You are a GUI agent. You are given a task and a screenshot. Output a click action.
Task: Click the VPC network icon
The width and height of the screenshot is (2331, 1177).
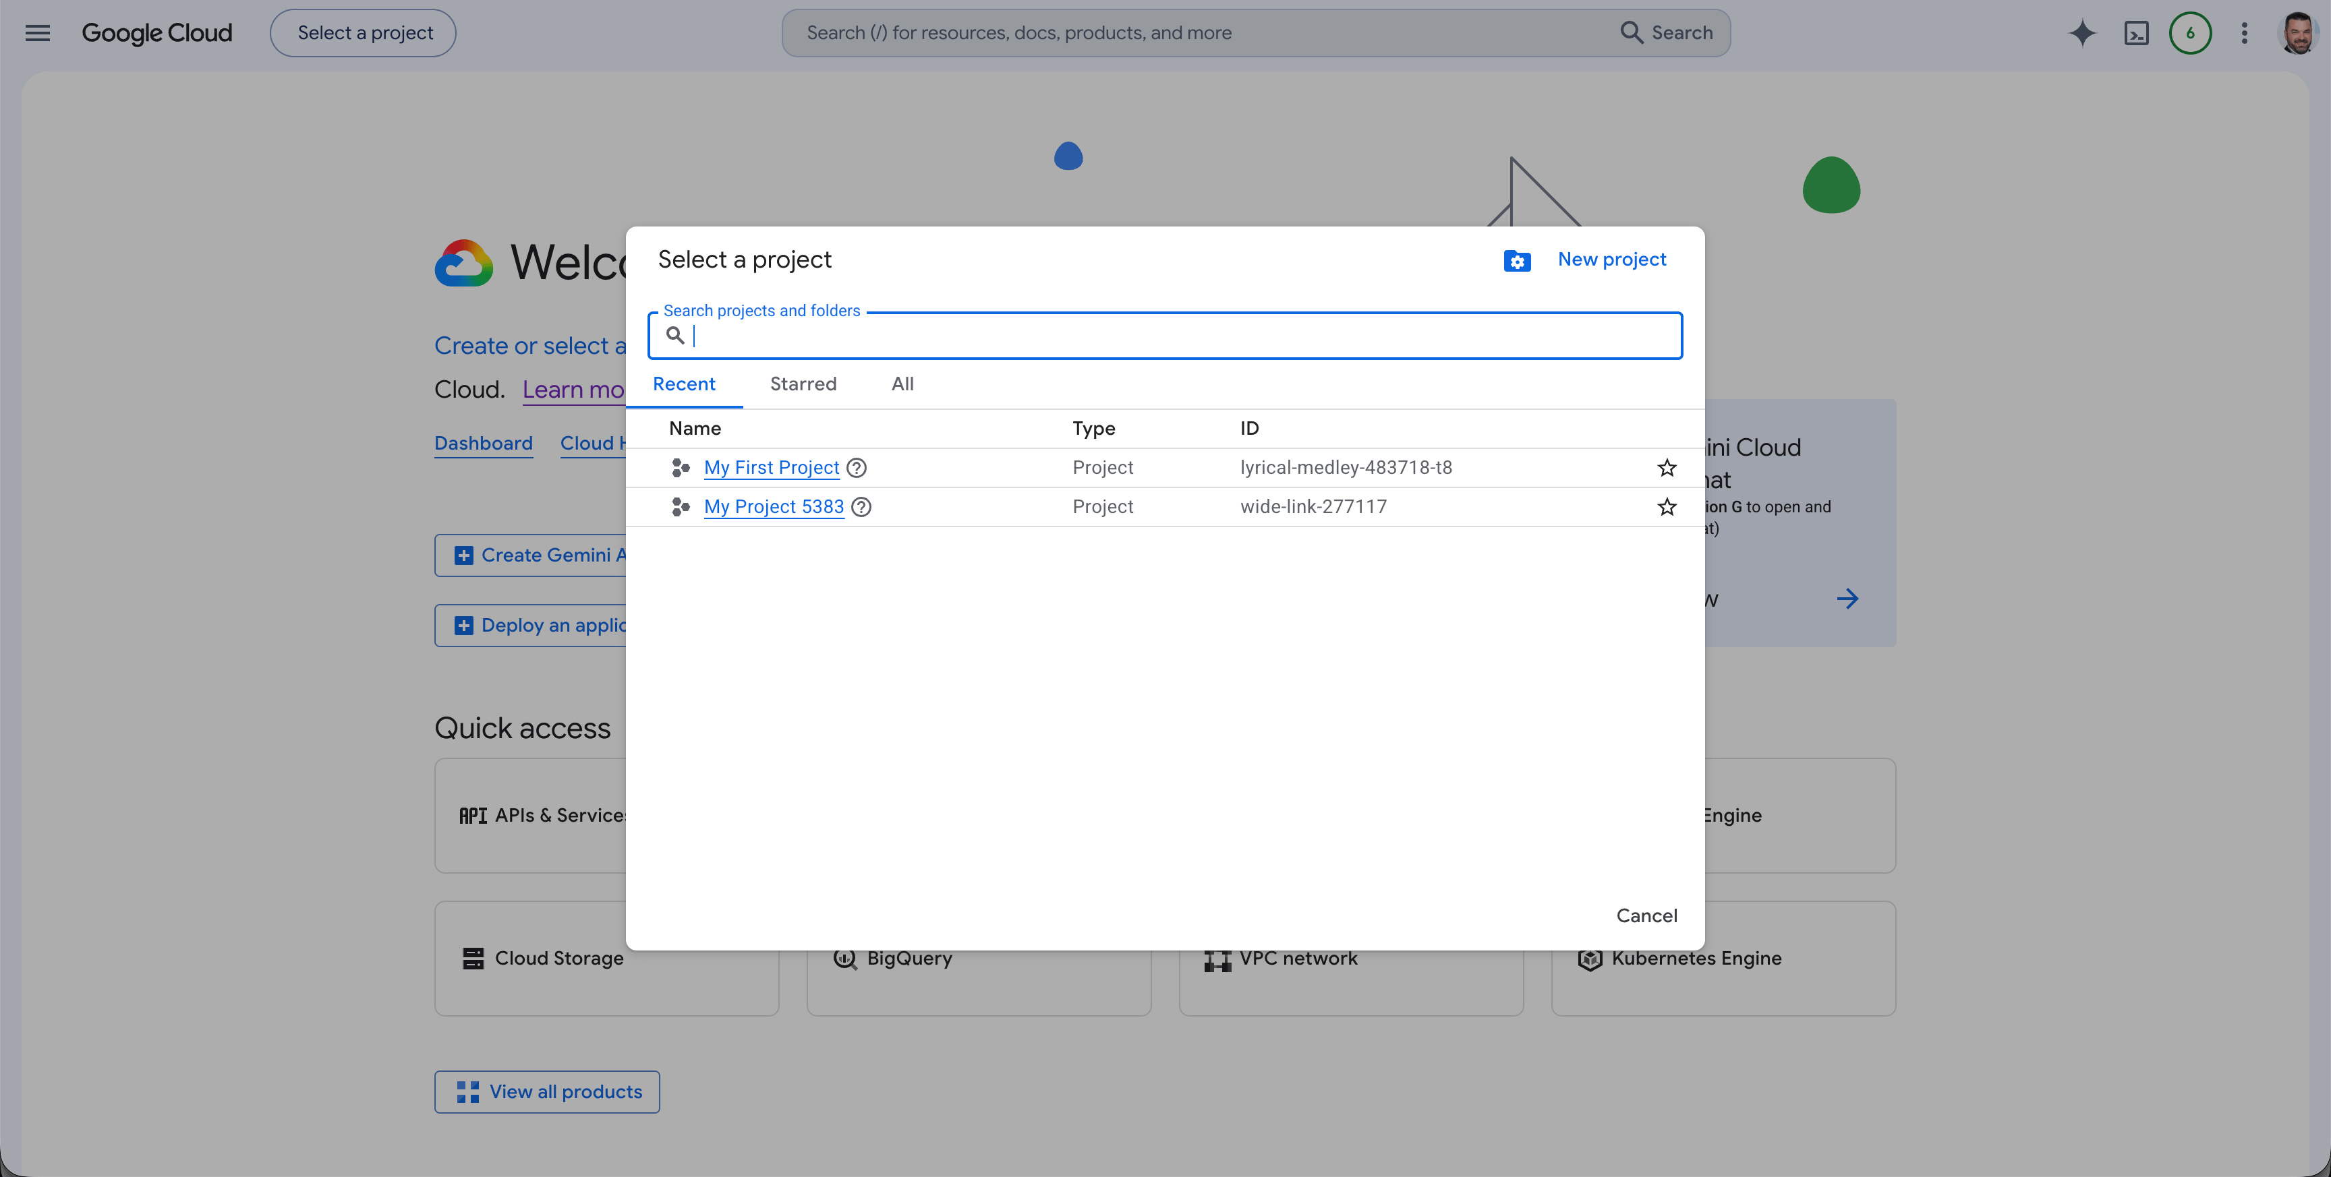tap(1218, 959)
